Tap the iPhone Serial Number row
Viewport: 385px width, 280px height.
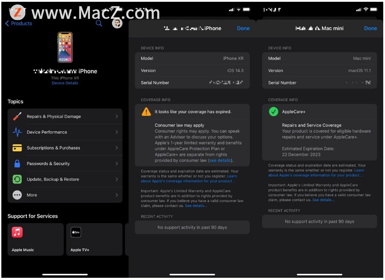(192, 83)
